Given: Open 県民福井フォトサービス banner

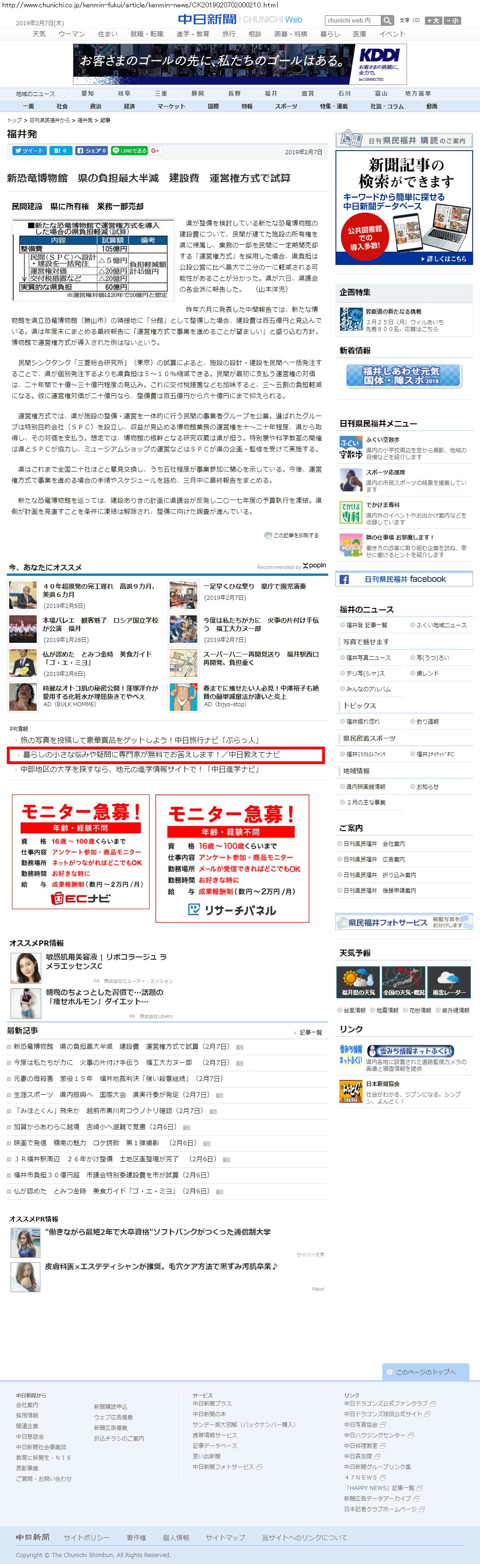Looking at the screenshot, I should [x=404, y=922].
